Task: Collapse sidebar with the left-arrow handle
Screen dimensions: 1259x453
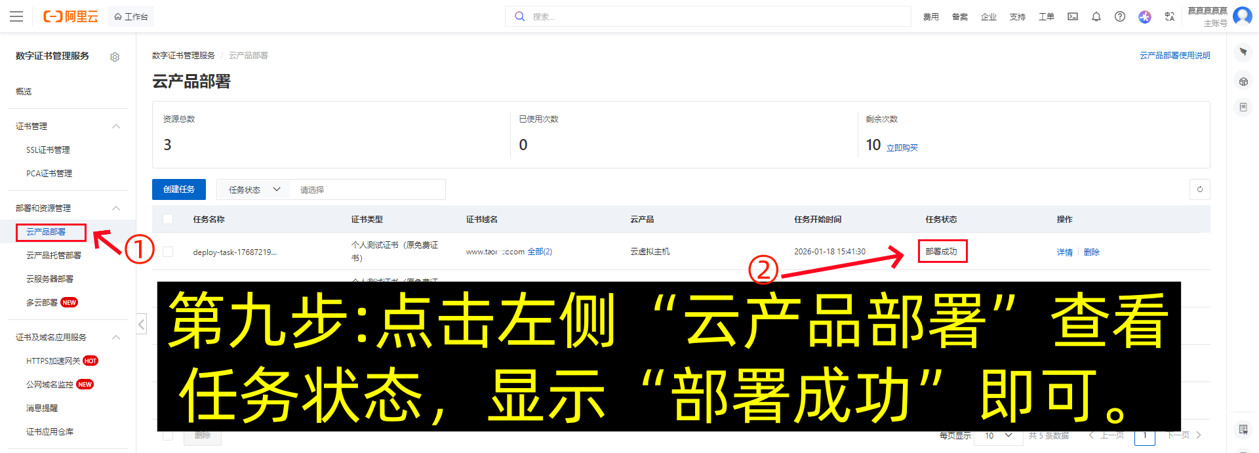Action: 141,324
